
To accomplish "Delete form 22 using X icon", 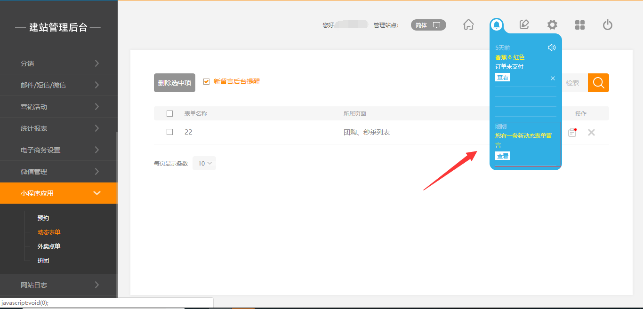I will 591,133.
